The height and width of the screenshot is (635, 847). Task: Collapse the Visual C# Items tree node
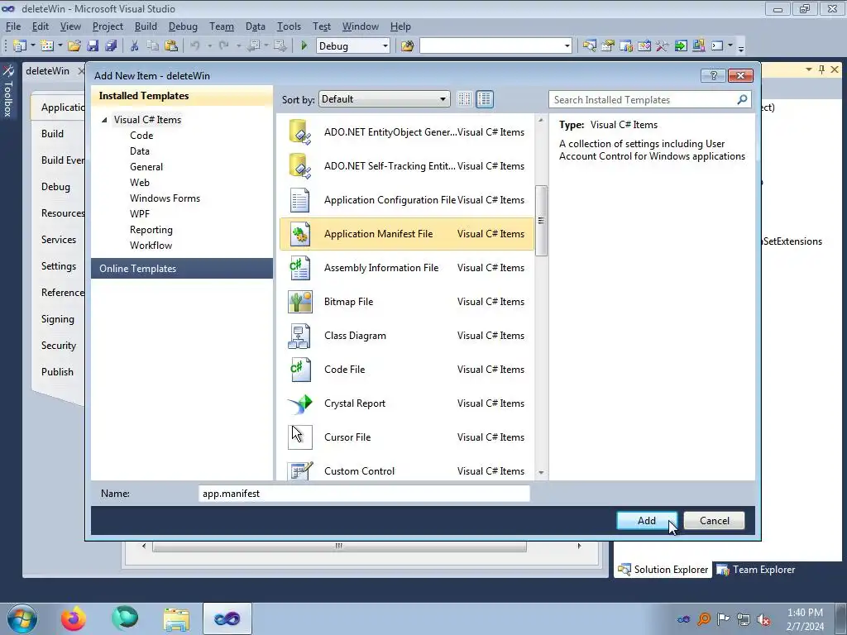pos(104,120)
